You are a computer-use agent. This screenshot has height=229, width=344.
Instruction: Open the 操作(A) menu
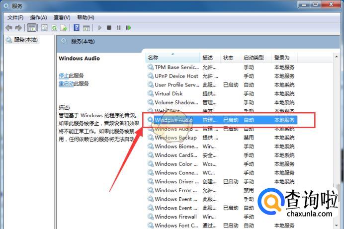tap(38, 17)
